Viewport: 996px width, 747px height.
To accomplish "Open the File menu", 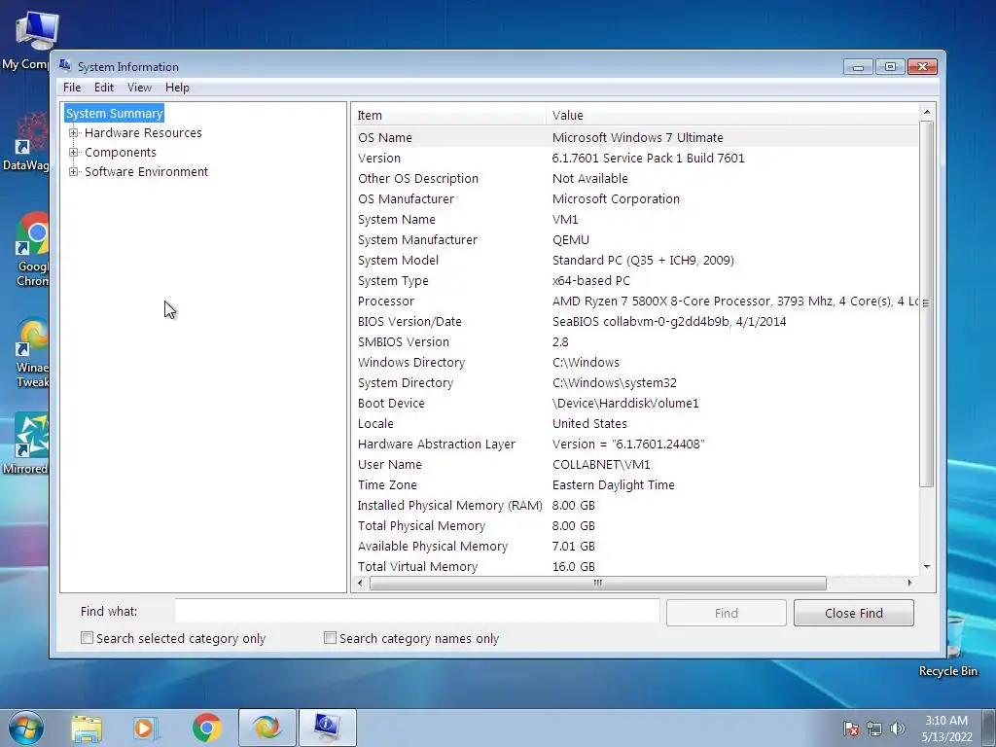I will point(72,88).
